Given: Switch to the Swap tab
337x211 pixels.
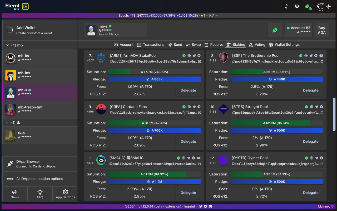Looking at the screenshot, I should tap(193, 45).
